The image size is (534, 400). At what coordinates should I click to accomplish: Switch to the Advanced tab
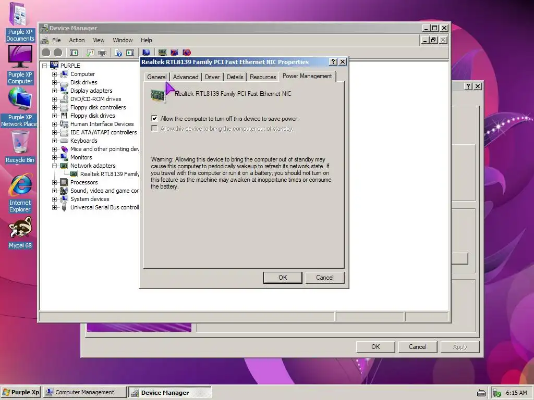[186, 77]
